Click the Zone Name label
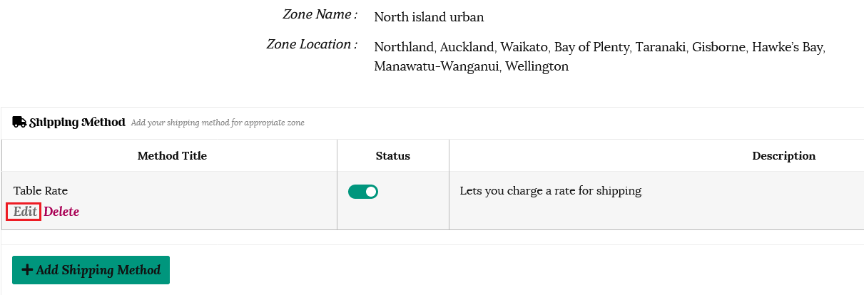The width and height of the screenshot is (864, 295). click(x=320, y=14)
